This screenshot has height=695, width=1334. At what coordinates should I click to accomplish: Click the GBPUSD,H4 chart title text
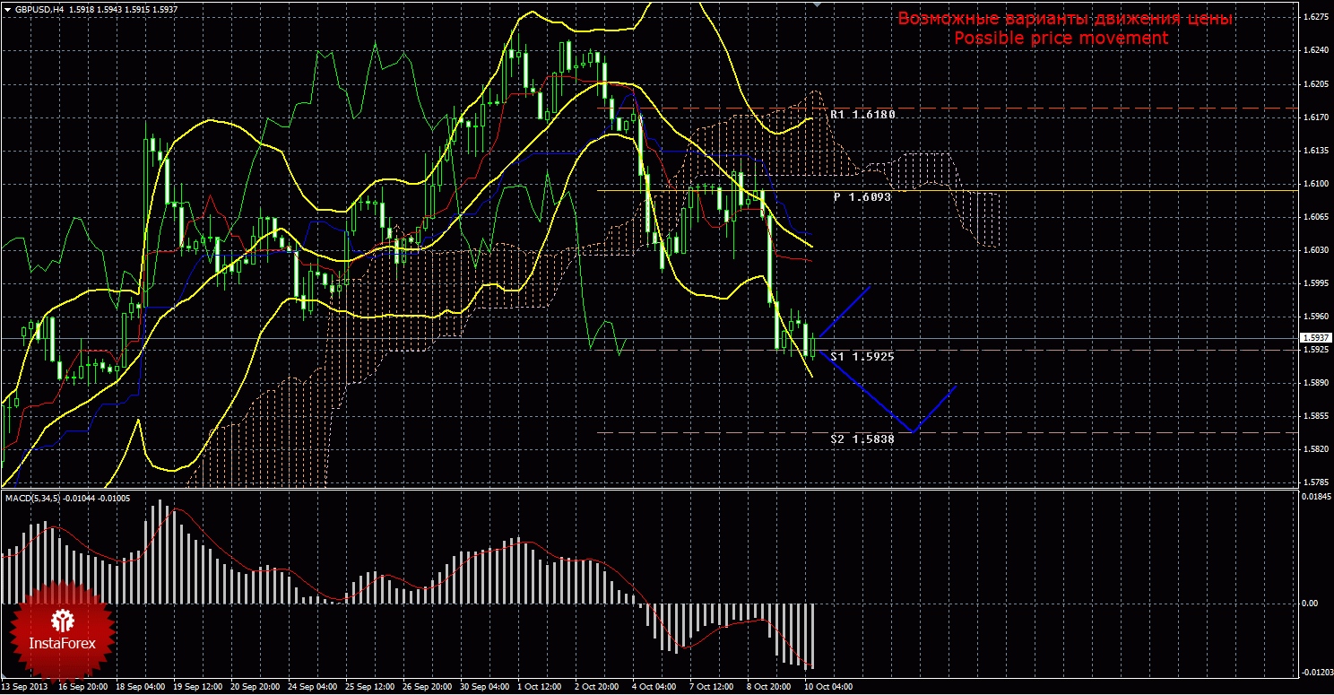coord(39,9)
